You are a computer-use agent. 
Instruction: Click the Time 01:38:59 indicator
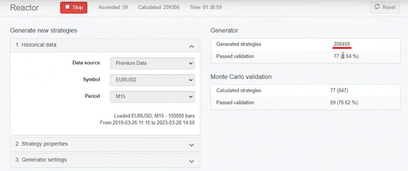pyautogui.click(x=206, y=8)
